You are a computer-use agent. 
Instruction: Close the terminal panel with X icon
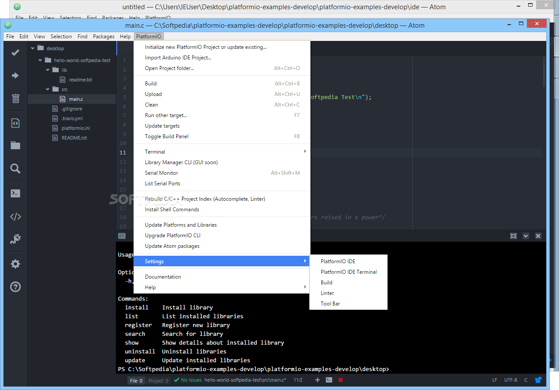pos(538,236)
